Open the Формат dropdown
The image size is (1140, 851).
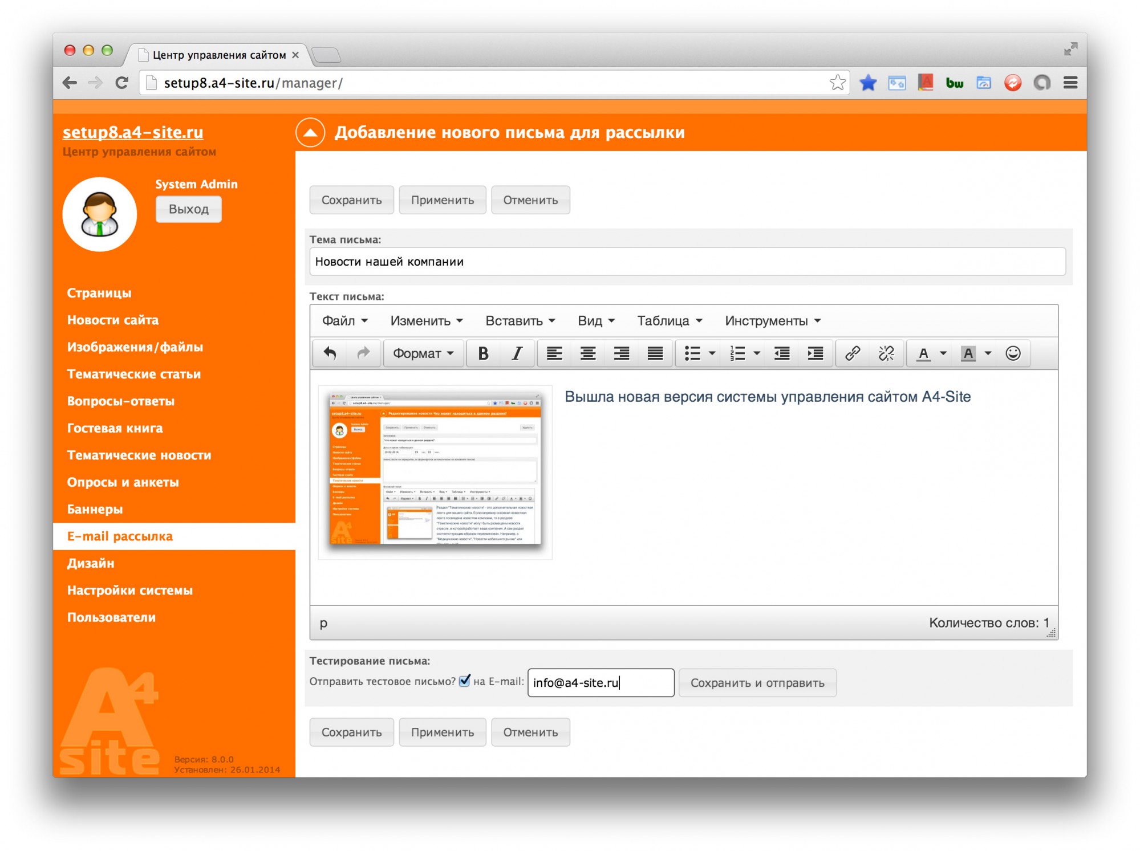coord(423,353)
